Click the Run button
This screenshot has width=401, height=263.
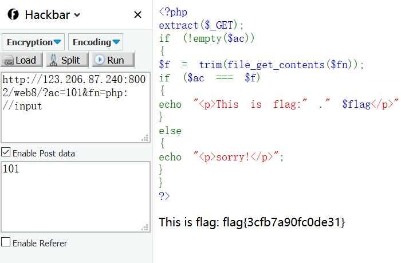pyautogui.click(x=113, y=60)
